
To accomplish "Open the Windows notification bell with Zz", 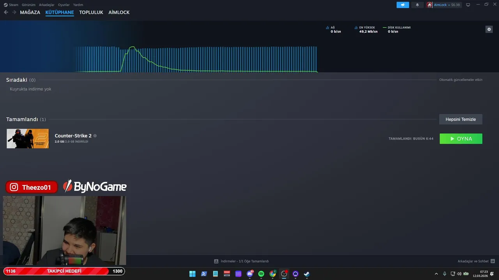I will [492, 274].
